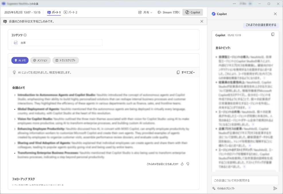Image resolution: width=283 pixels, height=194 pixels.
Task: Expand the third meeting note chevron
Action: pos(15,119)
